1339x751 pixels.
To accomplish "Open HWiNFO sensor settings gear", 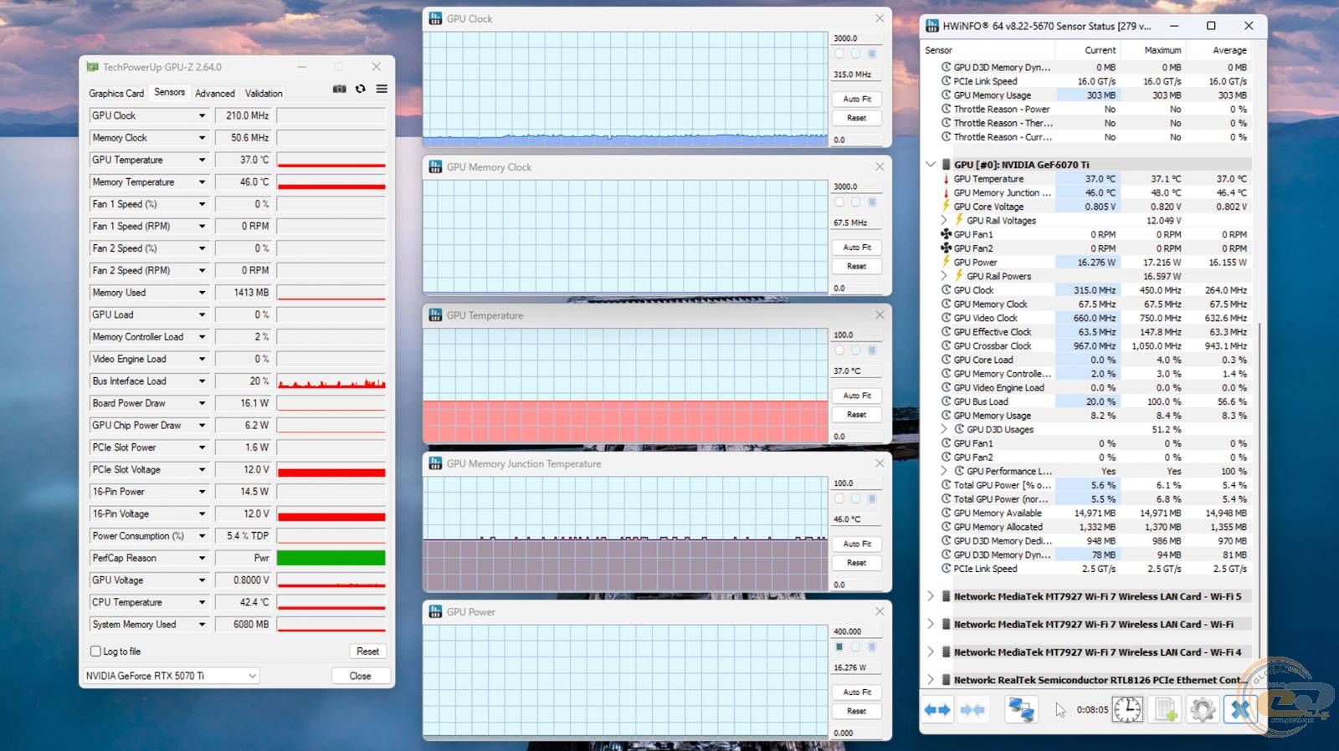I will [x=1203, y=710].
